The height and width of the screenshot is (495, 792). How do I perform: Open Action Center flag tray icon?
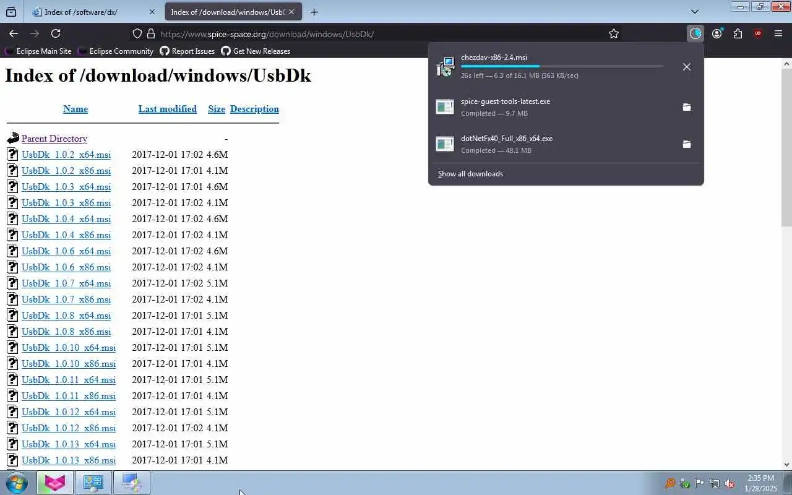700,484
